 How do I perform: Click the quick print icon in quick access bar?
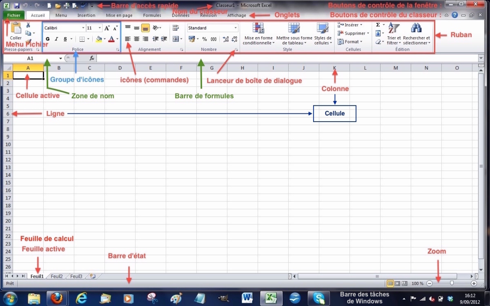pyautogui.click(x=67, y=6)
